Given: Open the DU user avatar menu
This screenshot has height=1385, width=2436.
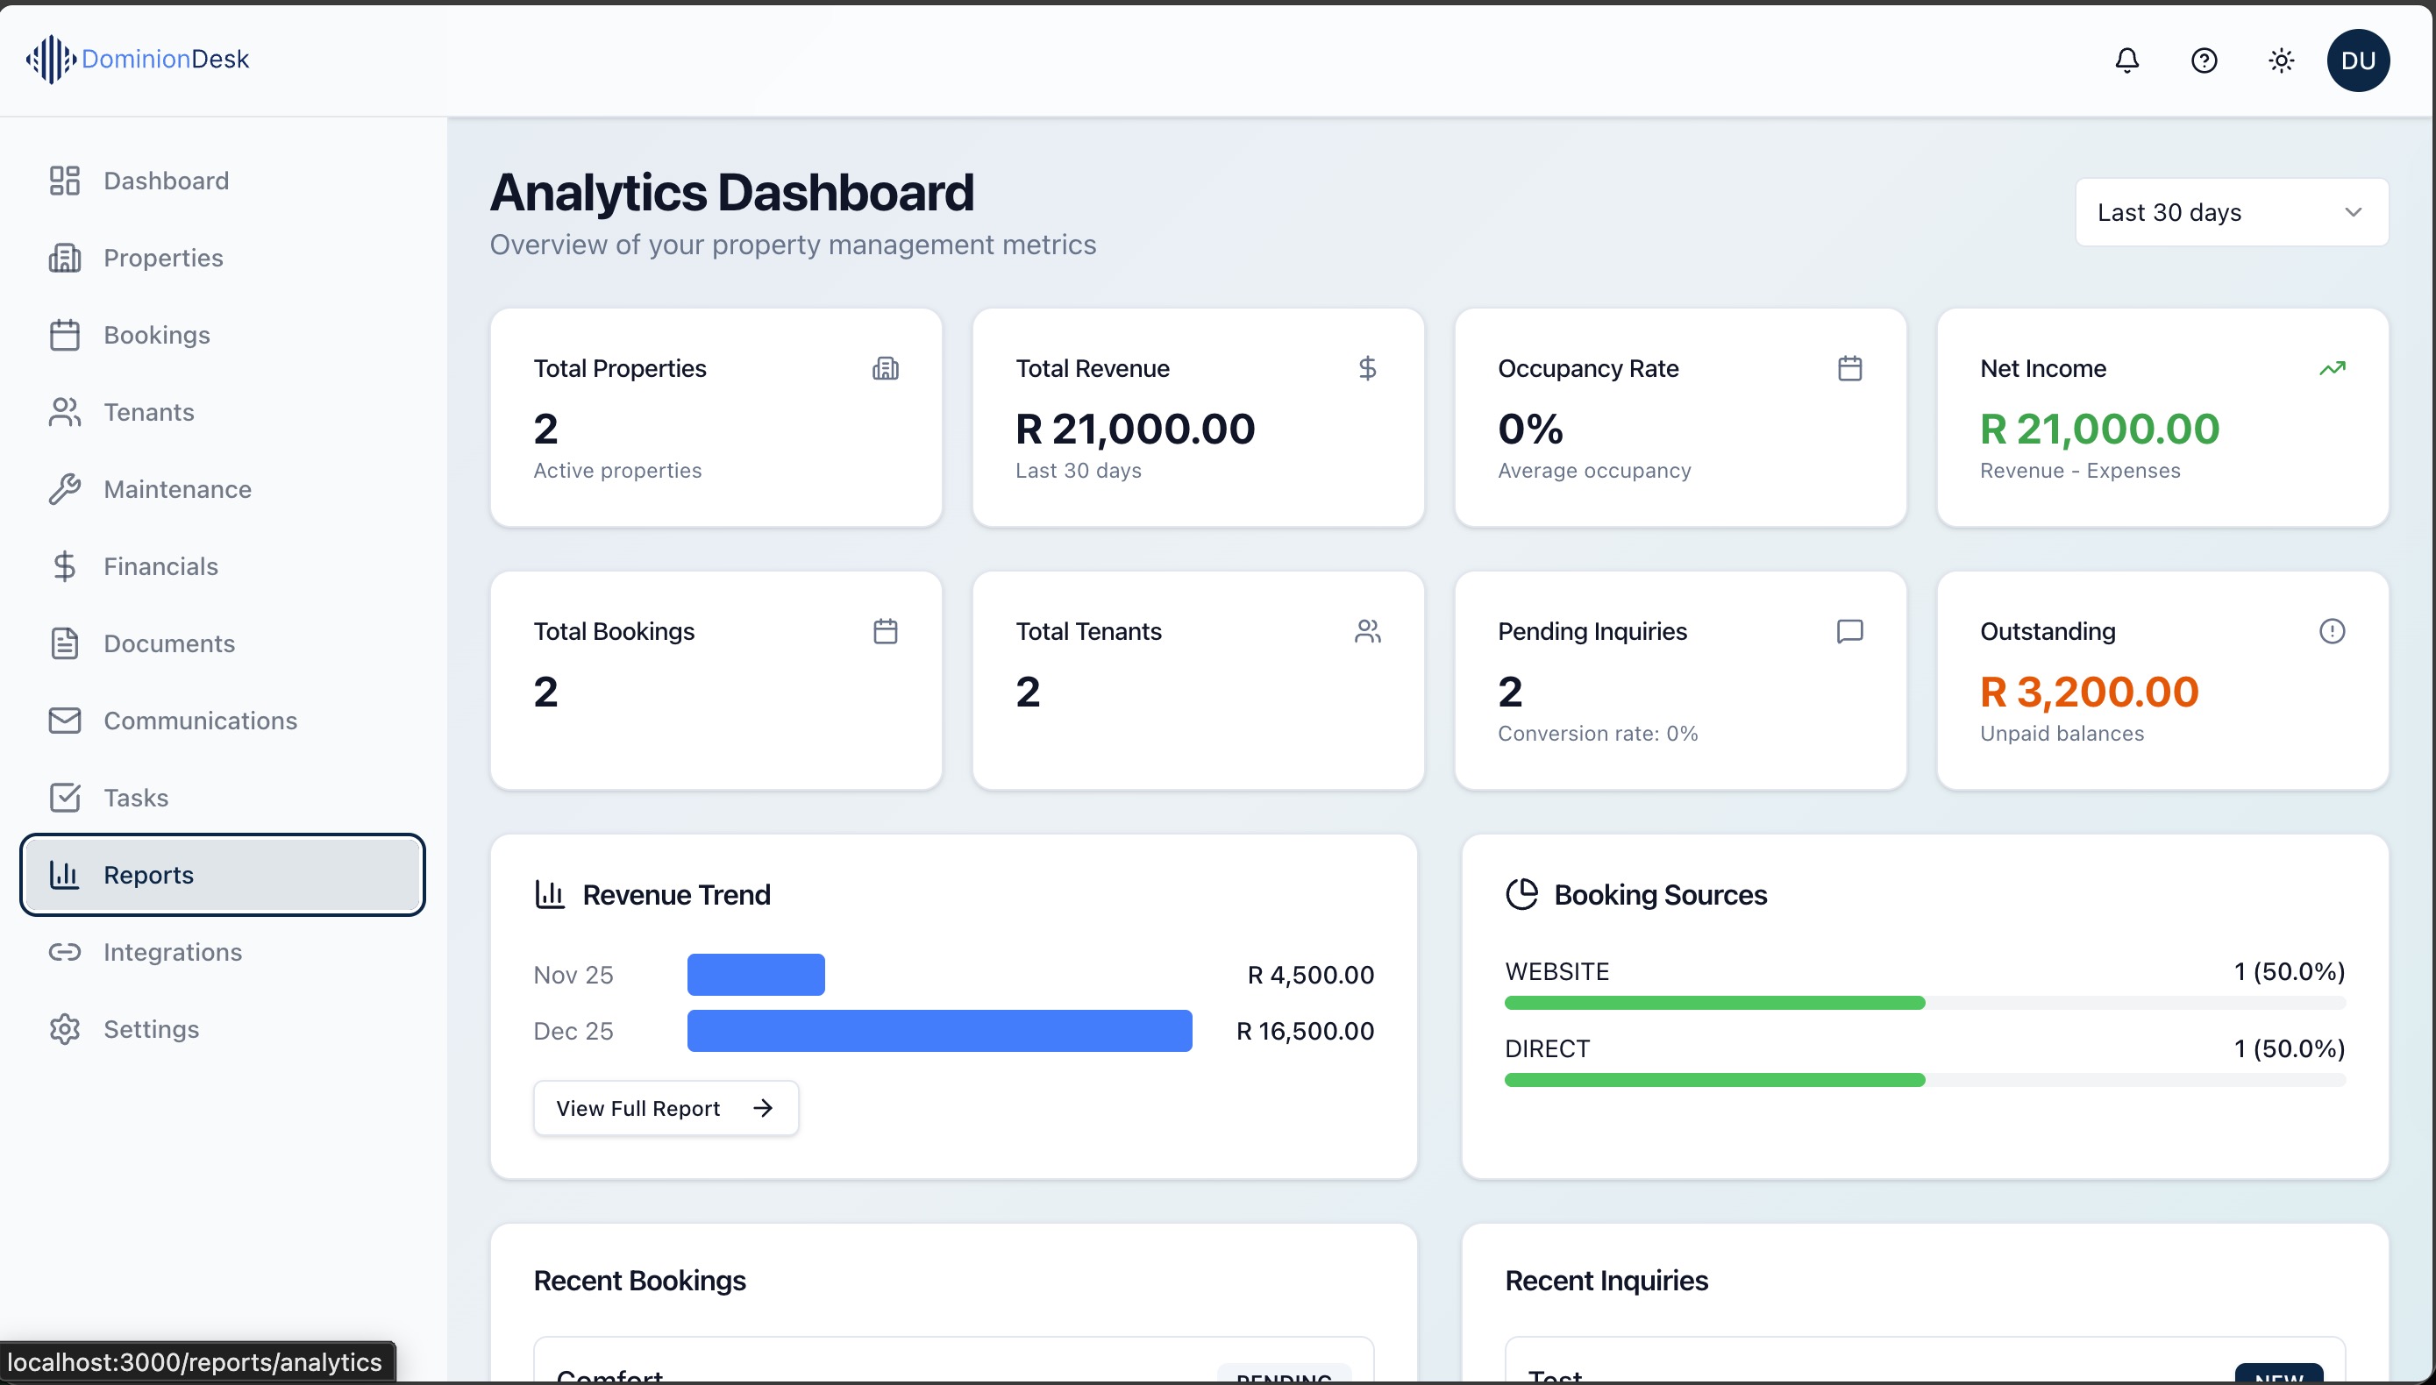Looking at the screenshot, I should pos(2360,60).
